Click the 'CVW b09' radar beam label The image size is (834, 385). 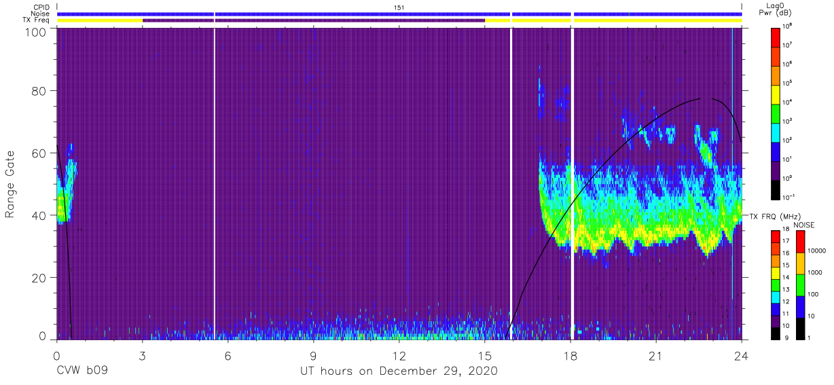coord(82,371)
